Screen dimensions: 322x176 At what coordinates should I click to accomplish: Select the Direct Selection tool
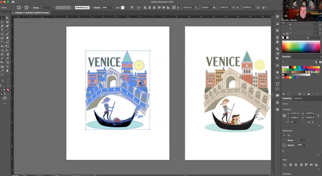(x=7, y=18)
